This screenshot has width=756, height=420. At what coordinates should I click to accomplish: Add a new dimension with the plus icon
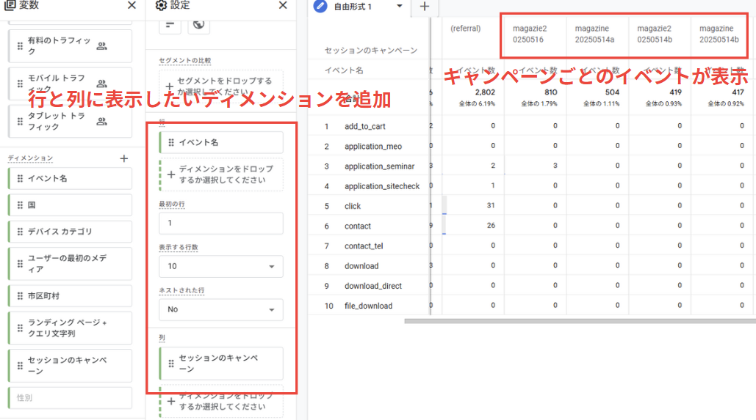124,159
